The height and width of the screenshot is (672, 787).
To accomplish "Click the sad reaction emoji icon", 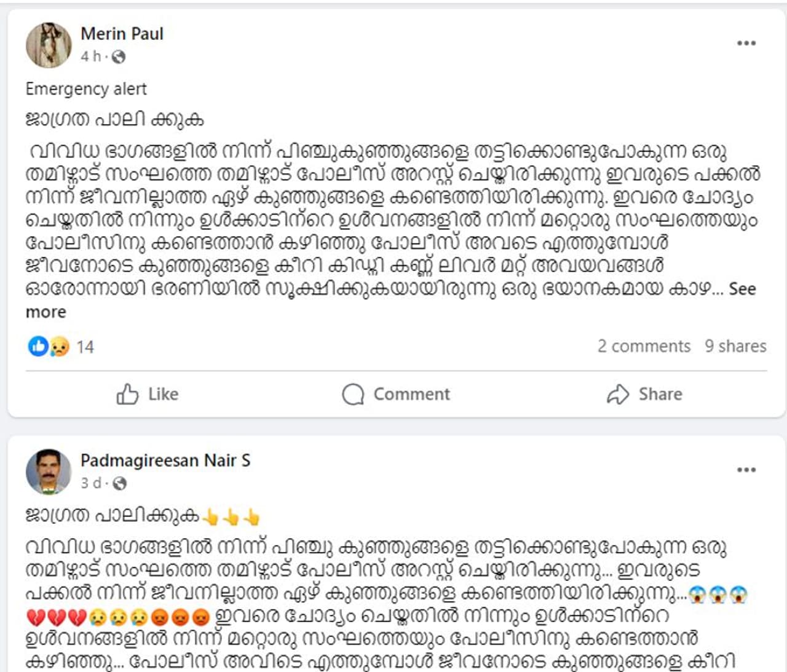I will (59, 347).
